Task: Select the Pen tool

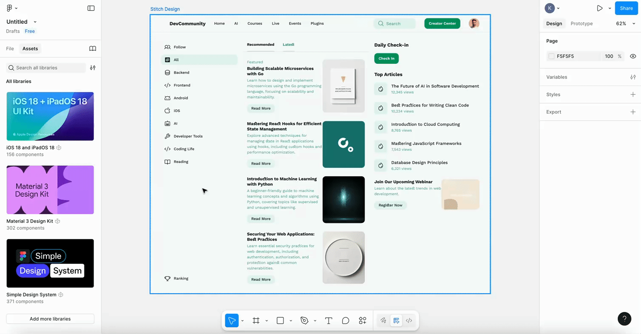Action: (x=304, y=321)
